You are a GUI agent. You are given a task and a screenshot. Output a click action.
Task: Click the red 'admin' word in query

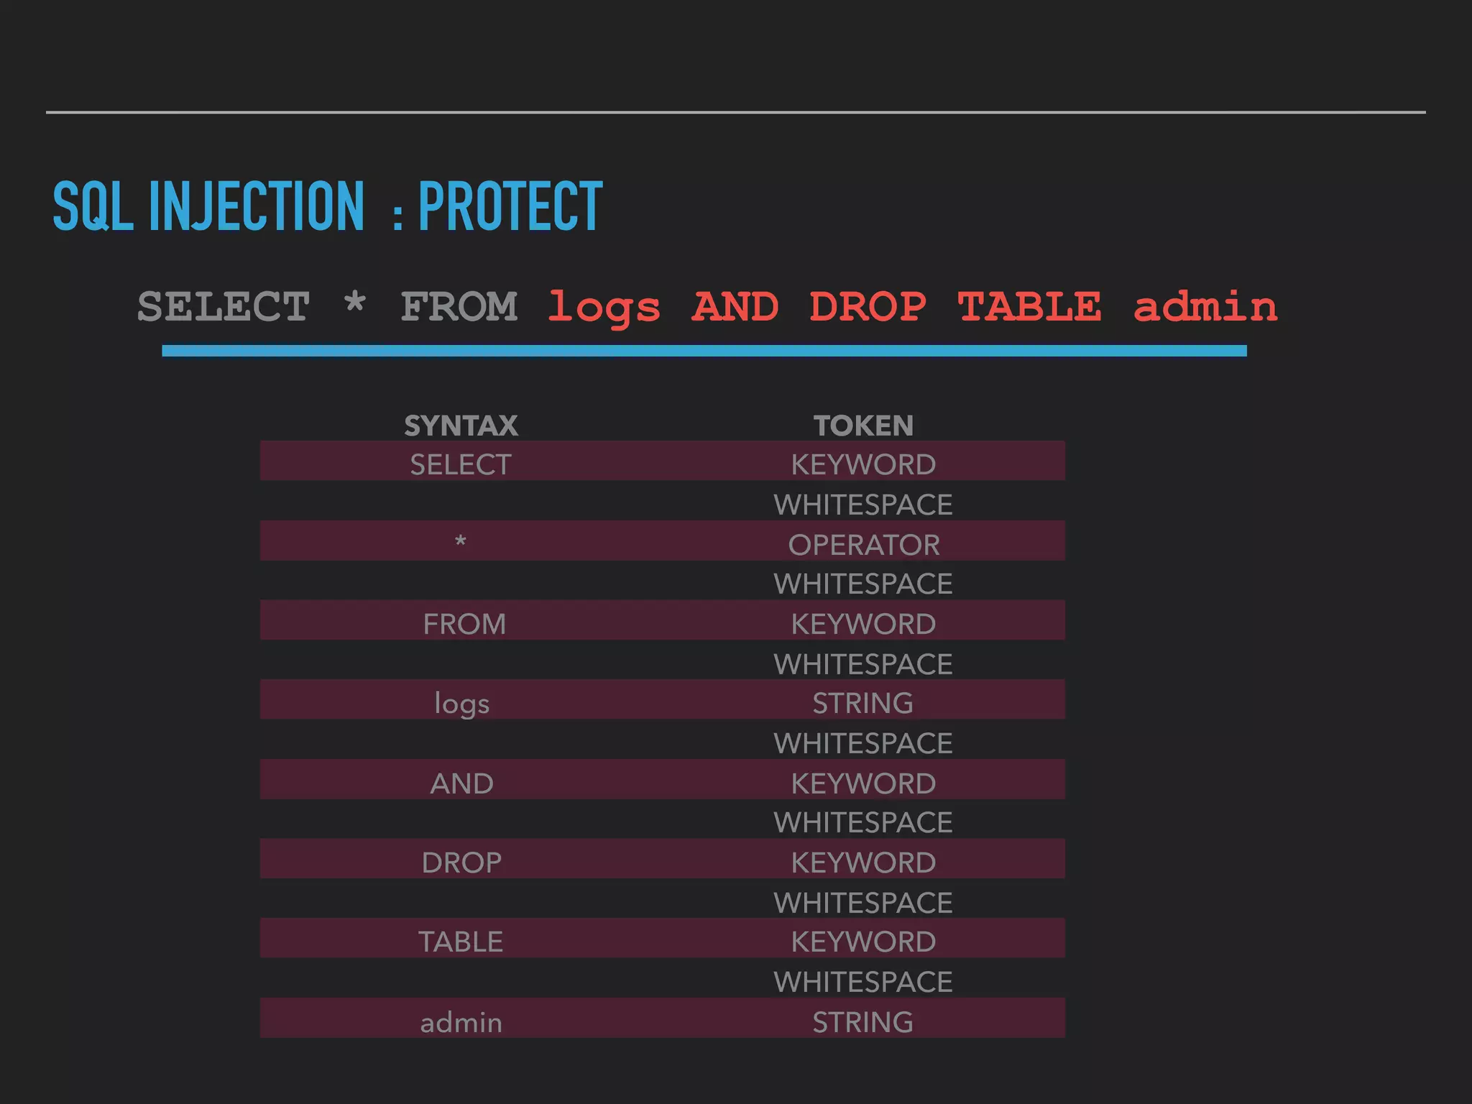(1205, 307)
